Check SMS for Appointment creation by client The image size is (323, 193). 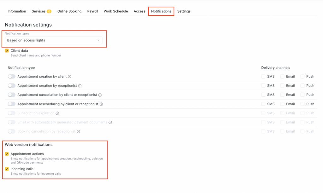(x=263, y=76)
